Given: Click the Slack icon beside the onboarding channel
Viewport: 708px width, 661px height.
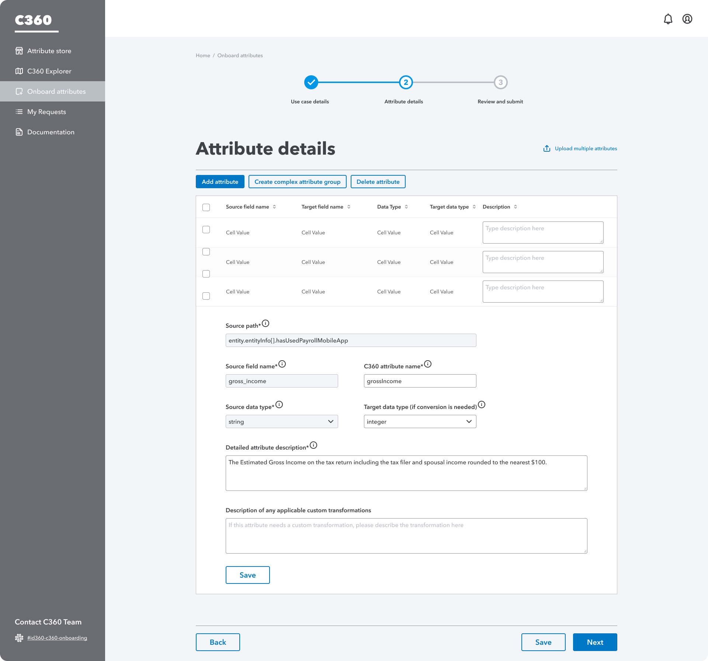Looking at the screenshot, I should click(x=19, y=638).
